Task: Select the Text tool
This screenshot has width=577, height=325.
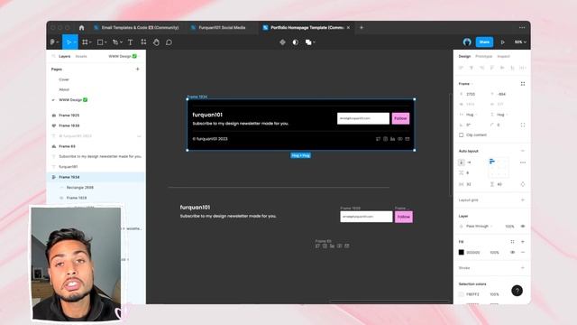Action: [130, 42]
